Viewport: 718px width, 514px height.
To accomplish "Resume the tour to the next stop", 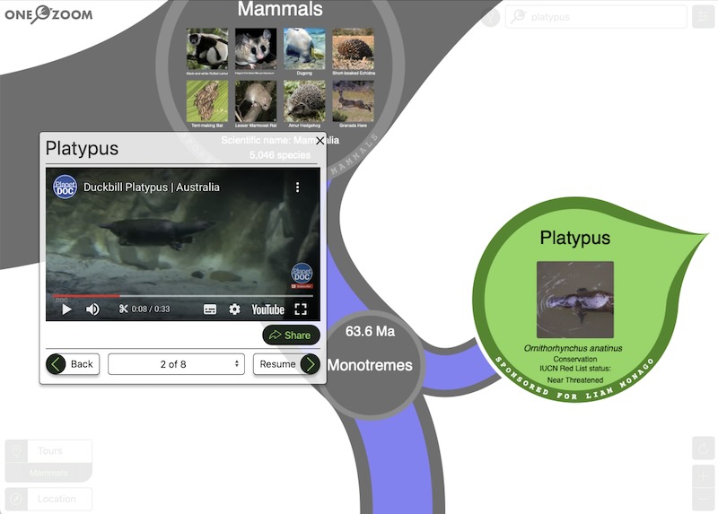I will [x=286, y=364].
